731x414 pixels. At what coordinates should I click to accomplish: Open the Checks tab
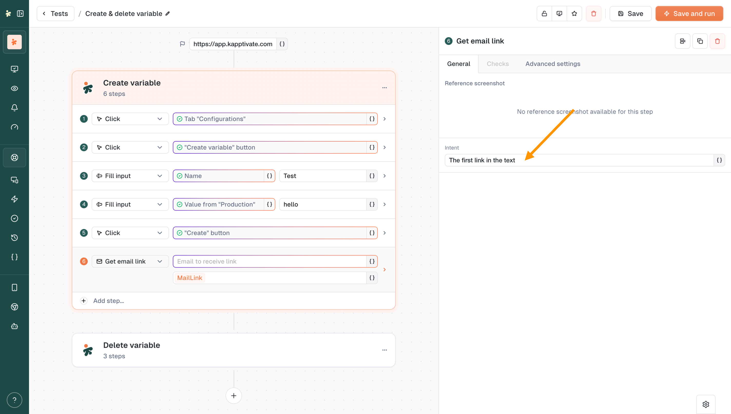tap(497, 64)
